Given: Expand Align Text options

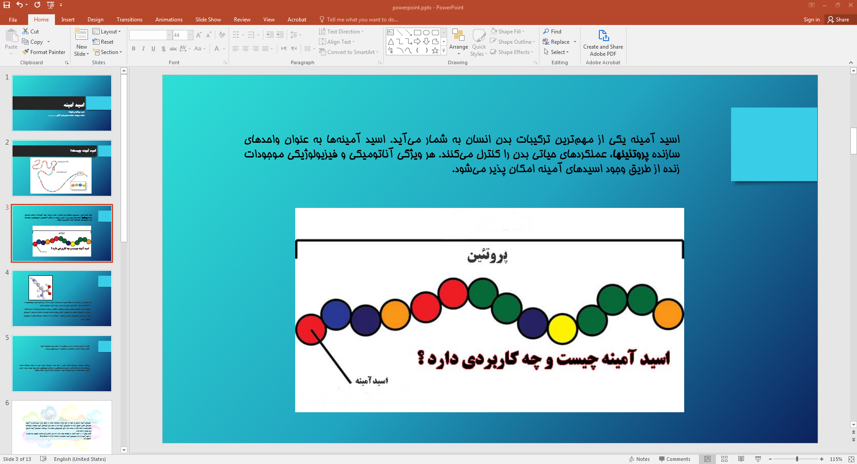Looking at the screenshot, I should 337,42.
